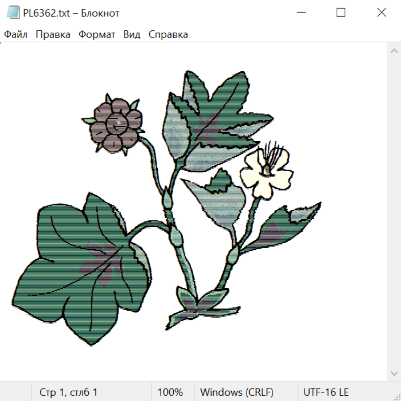Click the PL6362.txt title text
Screen dimensions: 401x401
46,13
